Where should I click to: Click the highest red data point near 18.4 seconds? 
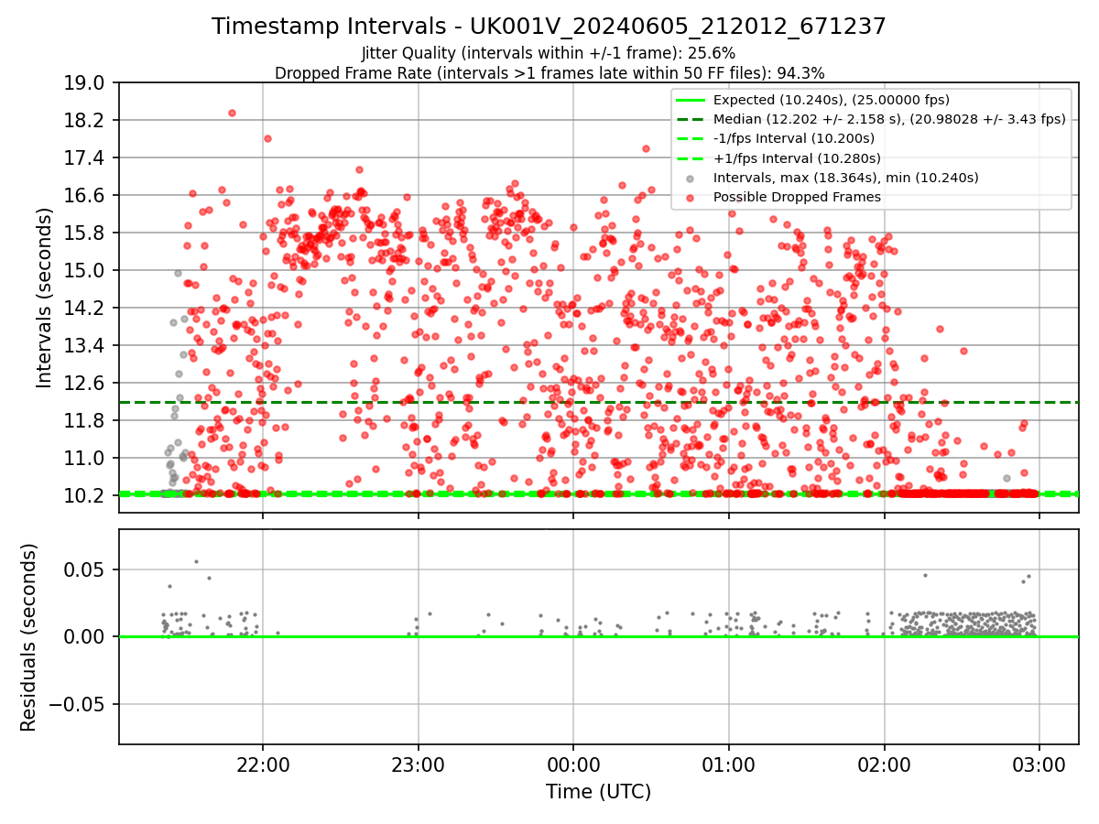pyautogui.click(x=232, y=113)
